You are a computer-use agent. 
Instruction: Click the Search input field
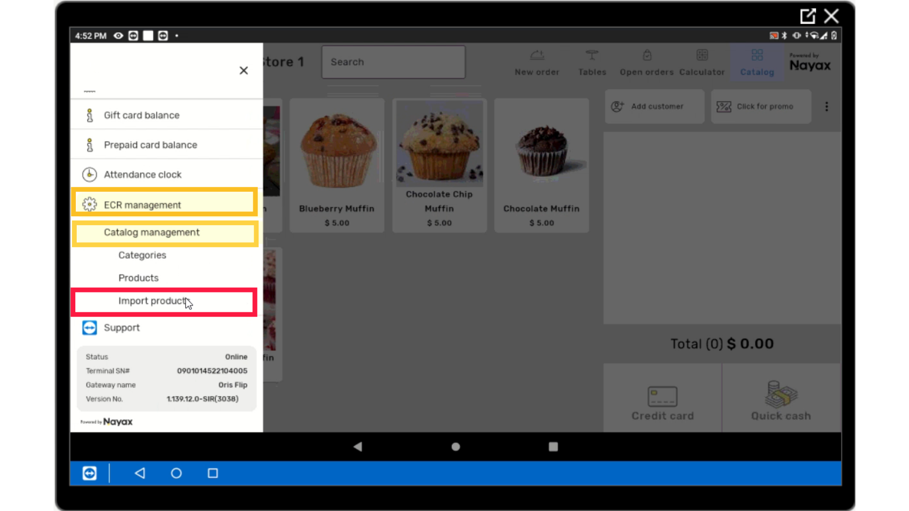pos(393,62)
